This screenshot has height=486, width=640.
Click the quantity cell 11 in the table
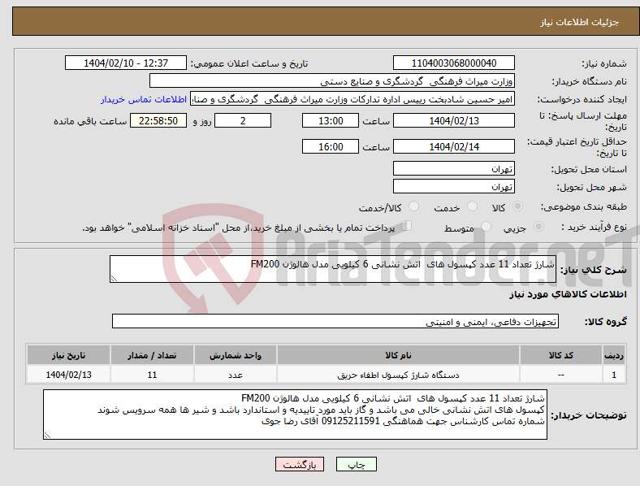point(152,375)
